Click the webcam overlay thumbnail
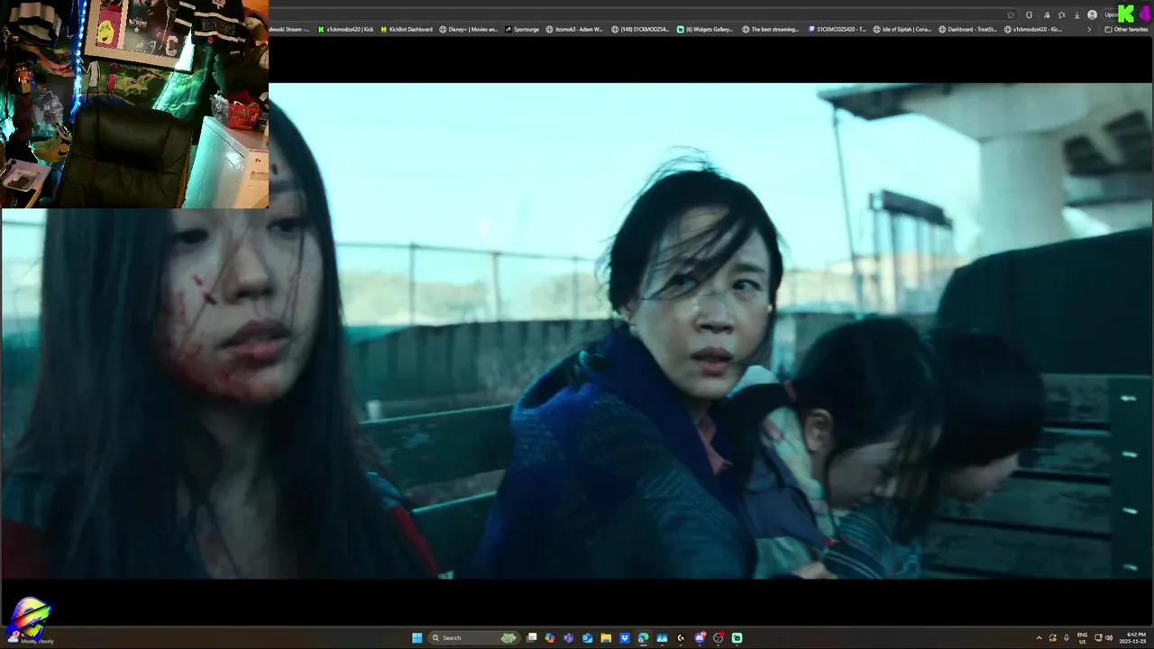This screenshot has width=1154, height=649. pos(134,104)
